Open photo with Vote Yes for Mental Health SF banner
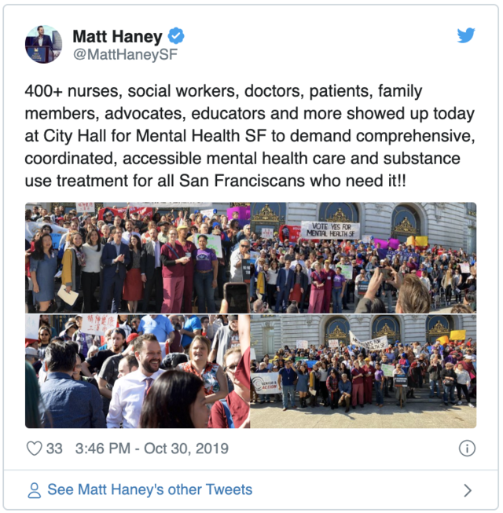Image resolution: width=503 pixels, height=513 pixels. pyautogui.click(x=363, y=258)
